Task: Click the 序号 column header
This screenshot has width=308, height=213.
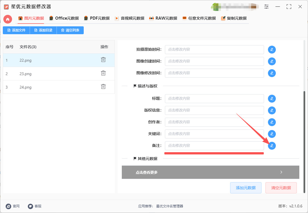Action: (x=10, y=47)
